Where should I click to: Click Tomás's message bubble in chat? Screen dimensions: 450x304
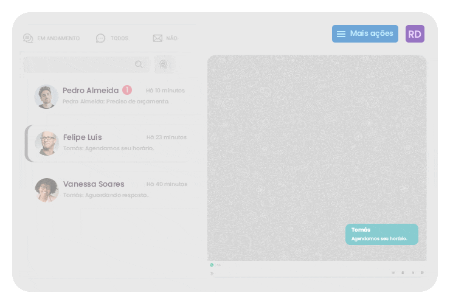pyautogui.click(x=381, y=234)
